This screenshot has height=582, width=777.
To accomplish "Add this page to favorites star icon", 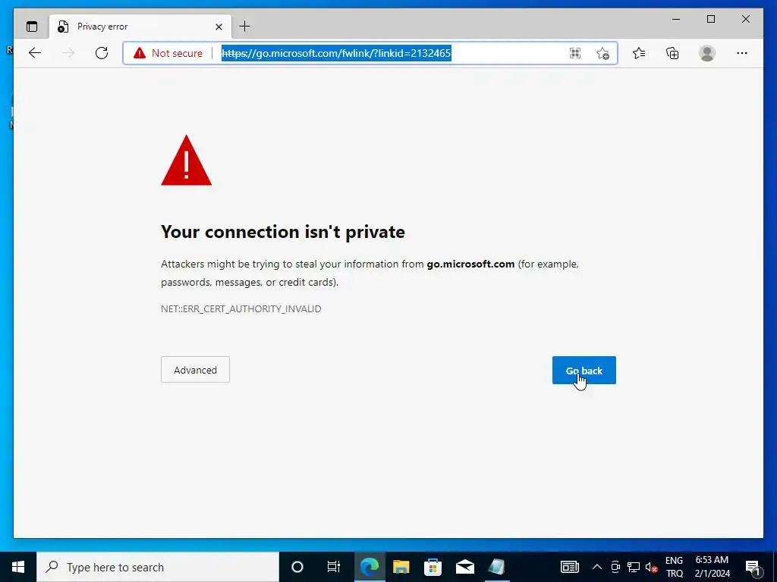I will click(x=602, y=53).
